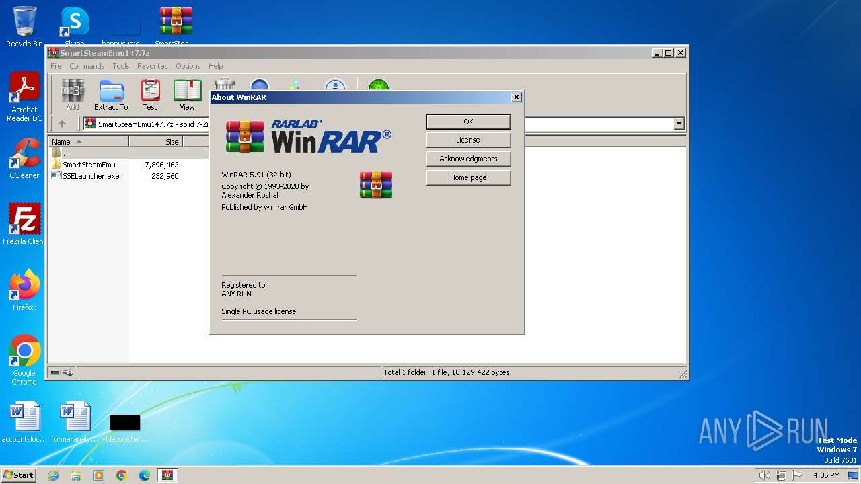The width and height of the screenshot is (861, 484).
Task: Open Skype desktop shortcut
Action: pos(74,27)
